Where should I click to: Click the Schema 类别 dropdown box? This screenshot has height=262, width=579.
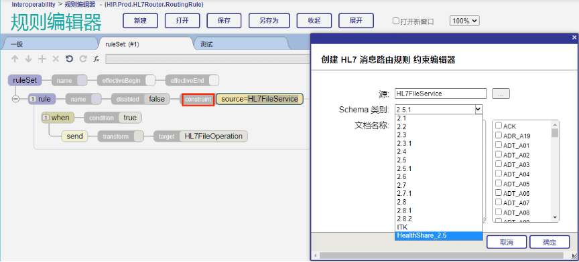(x=439, y=109)
